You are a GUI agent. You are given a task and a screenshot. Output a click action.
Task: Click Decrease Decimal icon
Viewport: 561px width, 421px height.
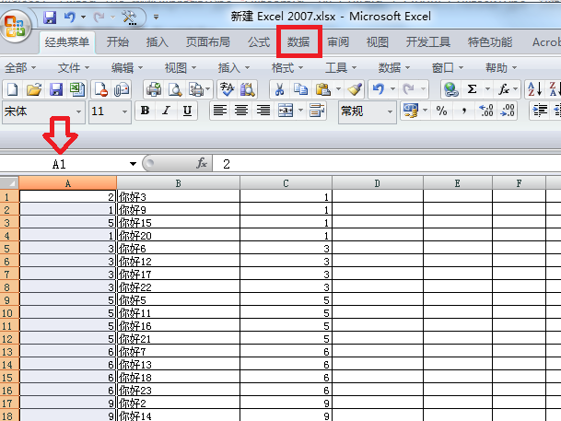tap(508, 111)
